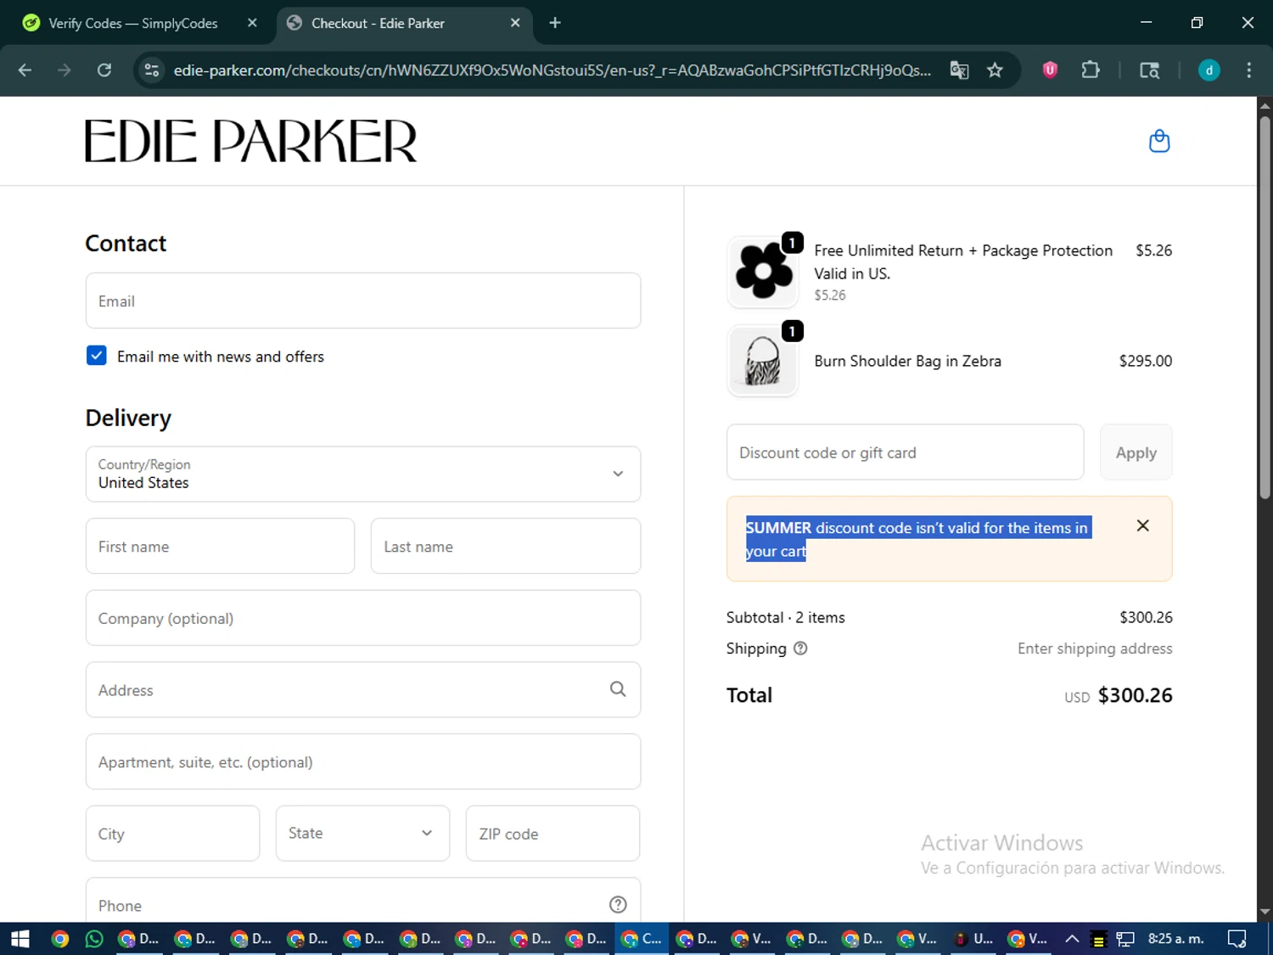Dismiss the SUMMER discount error message
Screen dimensions: 1273x955
(1142, 526)
